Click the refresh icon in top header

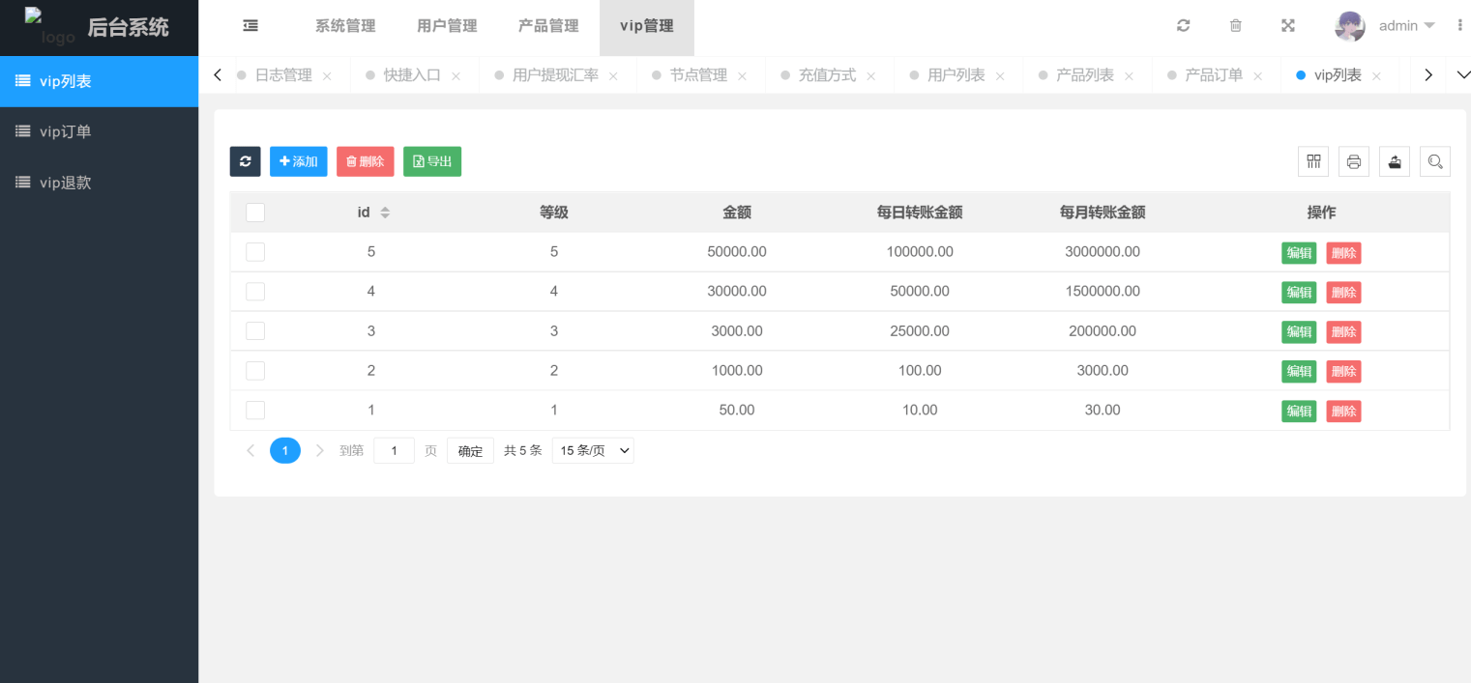point(1183,26)
